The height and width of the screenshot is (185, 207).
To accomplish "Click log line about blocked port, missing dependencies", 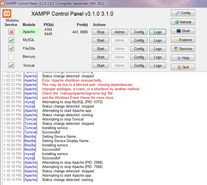I will pyautogui.click(x=87, y=85).
